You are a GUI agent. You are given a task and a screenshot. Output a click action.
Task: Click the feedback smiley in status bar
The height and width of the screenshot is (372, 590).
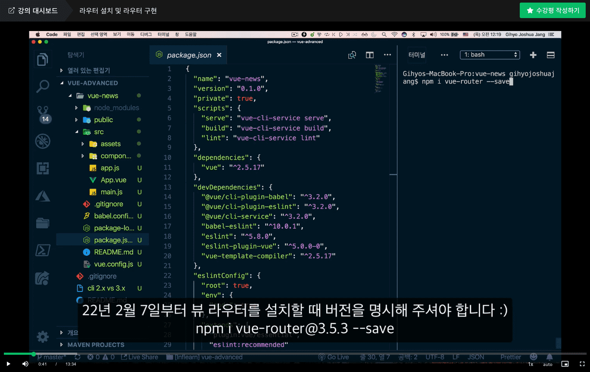(534, 356)
